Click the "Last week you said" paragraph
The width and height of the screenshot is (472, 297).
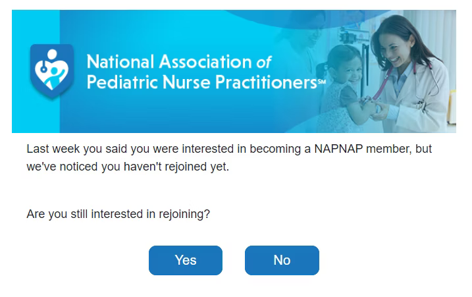(x=229, y=157)
